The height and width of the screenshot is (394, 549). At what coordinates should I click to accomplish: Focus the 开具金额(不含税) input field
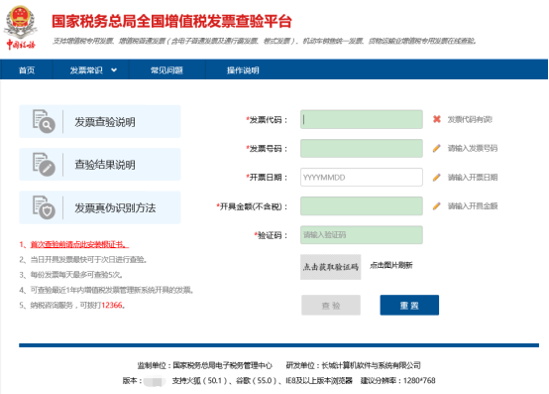[x=362, y=205]
